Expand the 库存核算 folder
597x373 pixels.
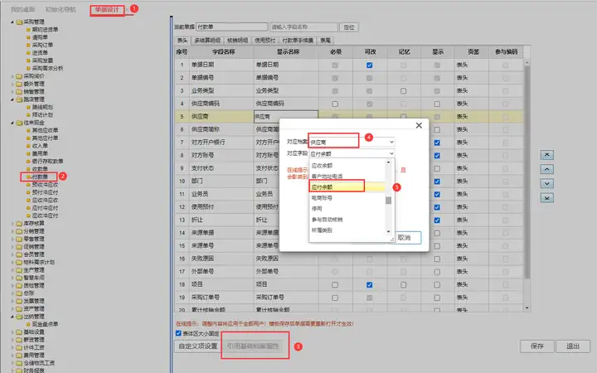[12, 224]
